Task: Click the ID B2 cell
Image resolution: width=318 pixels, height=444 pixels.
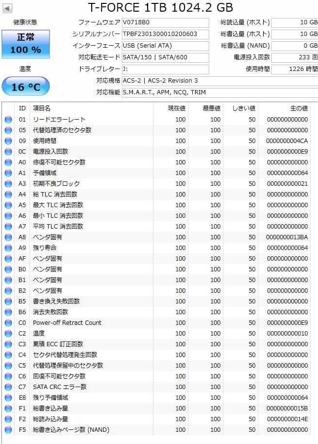Action: 22,291
